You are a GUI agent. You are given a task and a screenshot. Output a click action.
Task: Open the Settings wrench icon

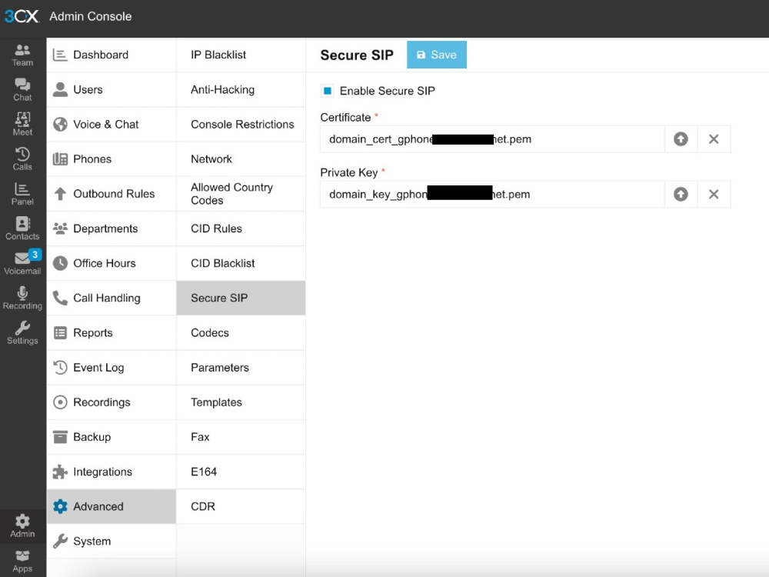click(22, 332)
